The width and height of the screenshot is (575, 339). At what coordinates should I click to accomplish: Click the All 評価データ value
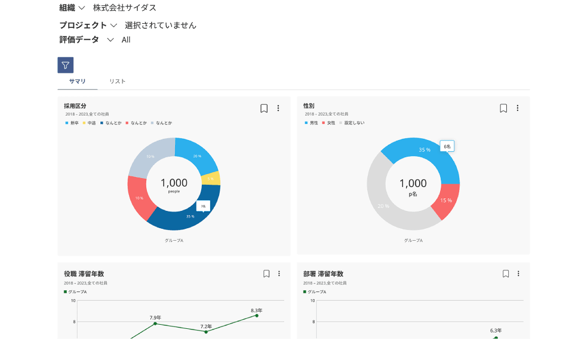[126, 40]
